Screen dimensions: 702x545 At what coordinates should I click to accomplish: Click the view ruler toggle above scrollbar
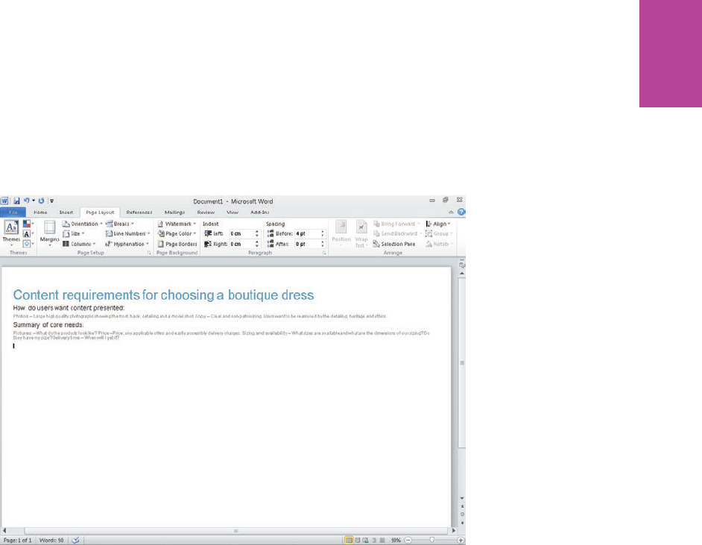coord(462,265)
